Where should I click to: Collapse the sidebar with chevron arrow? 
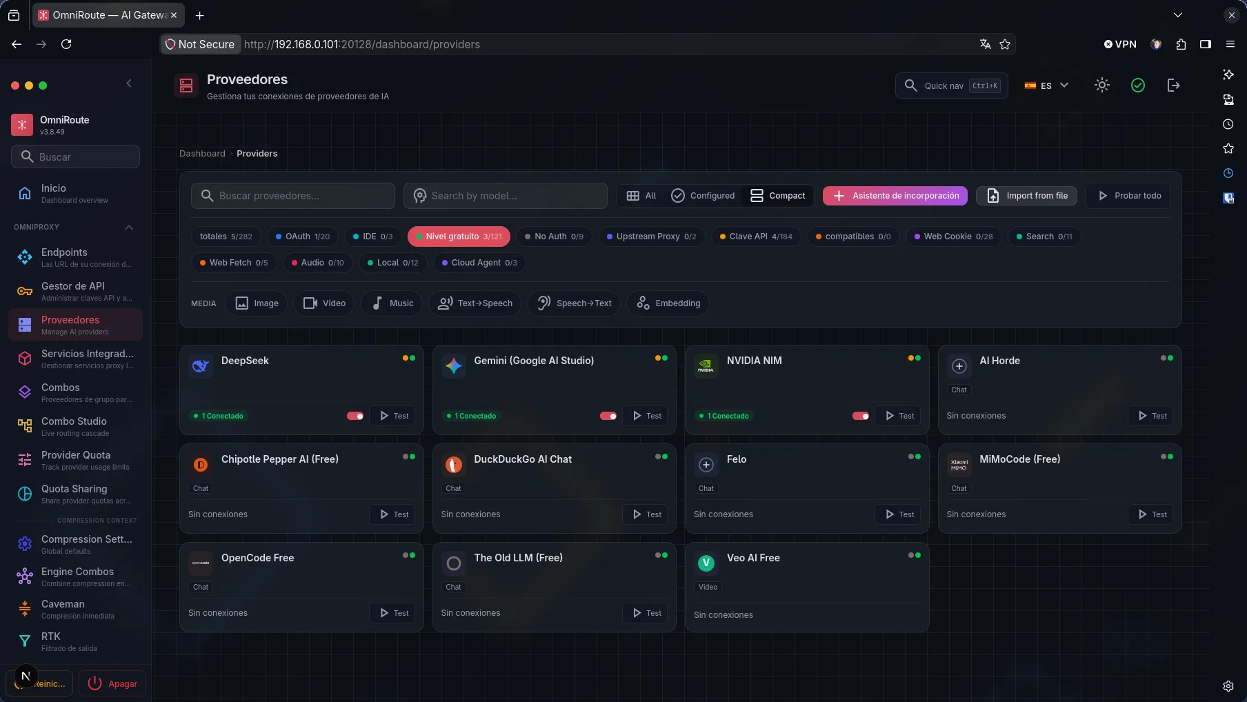129,83
